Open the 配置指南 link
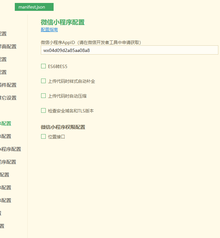220x238 pixels. 49,30
